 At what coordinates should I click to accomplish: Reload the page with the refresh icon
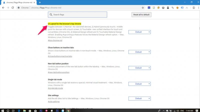[x=13, y=8]
